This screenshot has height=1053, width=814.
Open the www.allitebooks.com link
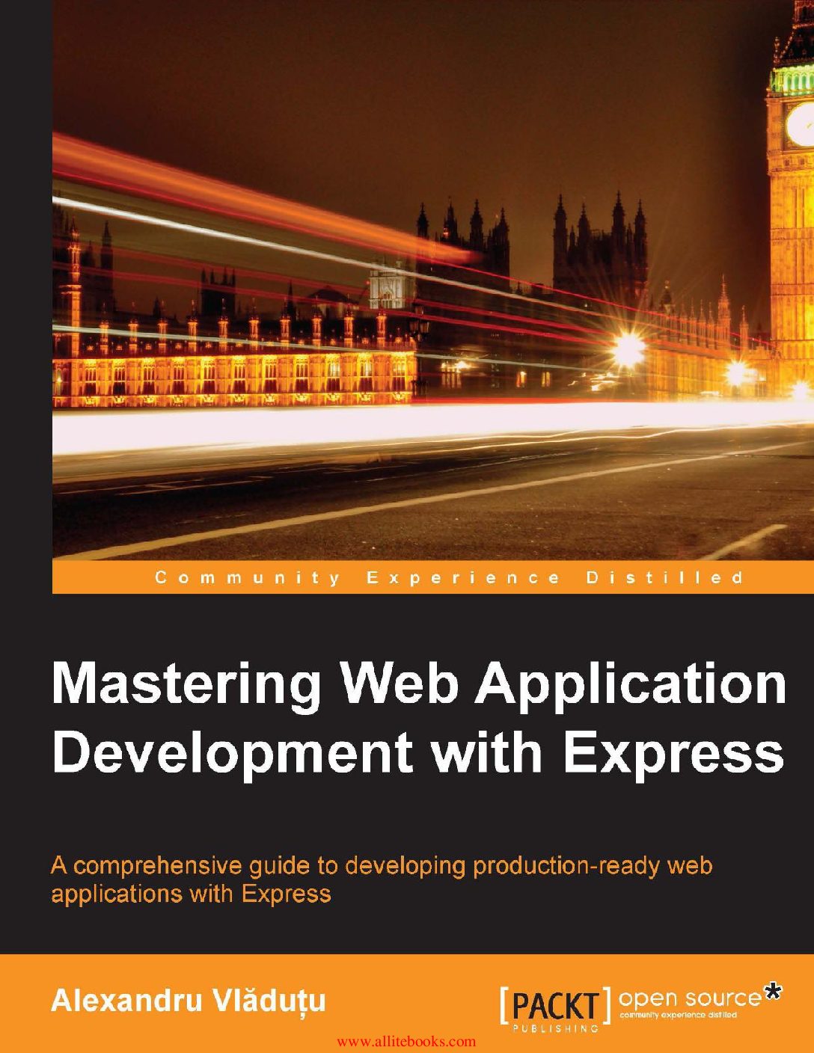(x=406, y=1041)
